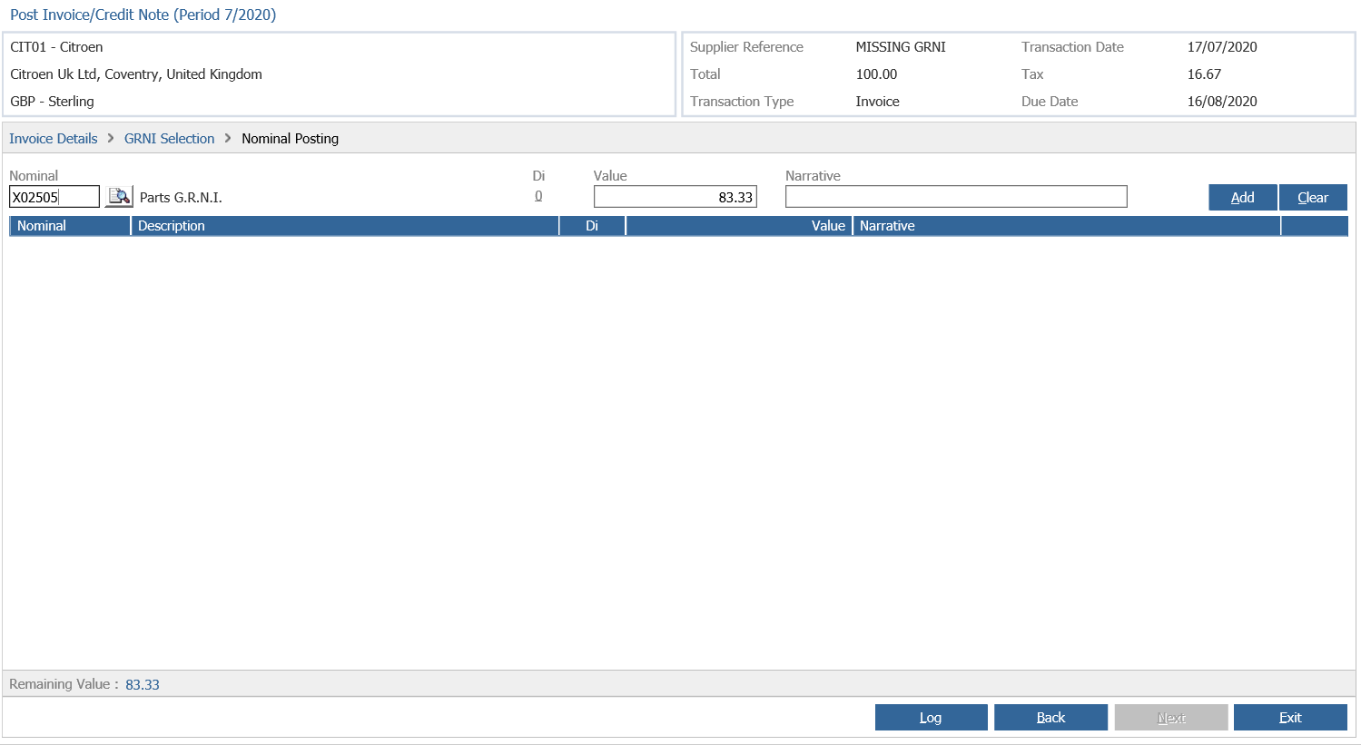
Task: Click the Di value link 0
Action: point(538,196)
